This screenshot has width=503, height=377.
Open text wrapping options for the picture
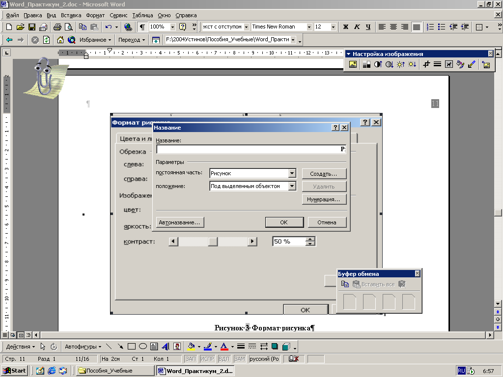pos(449,64)
